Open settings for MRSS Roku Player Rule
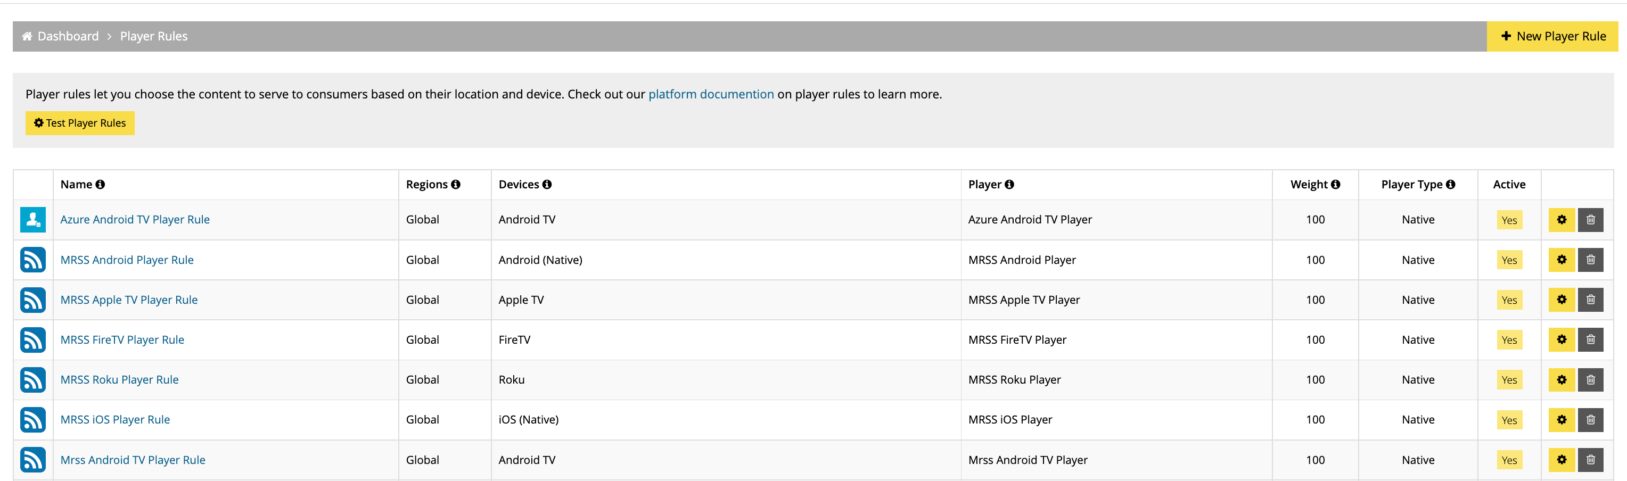Image resolution: width=1627 pixels, height=481 pixels. 1562,379
